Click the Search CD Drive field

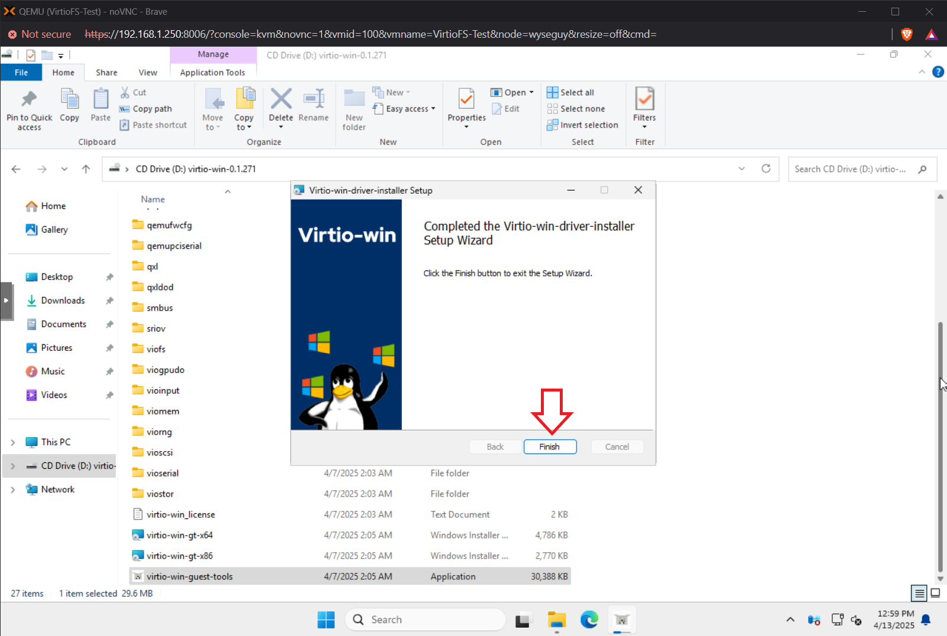point(862,169)
